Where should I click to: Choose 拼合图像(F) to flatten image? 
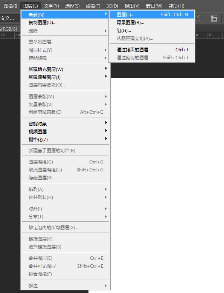coord(65,274)
